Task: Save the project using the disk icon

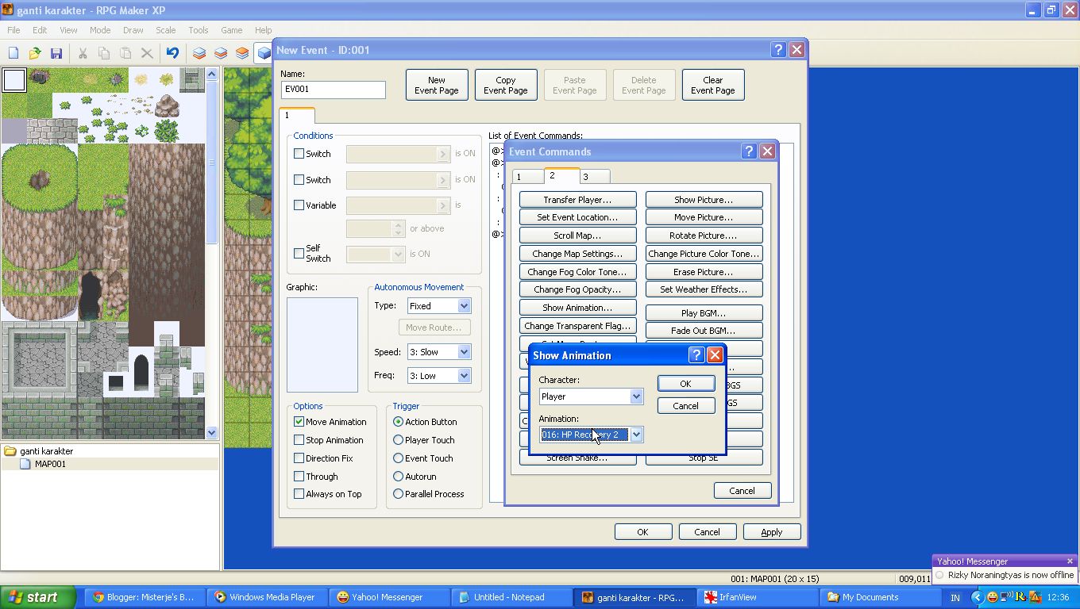Action: 56,52
